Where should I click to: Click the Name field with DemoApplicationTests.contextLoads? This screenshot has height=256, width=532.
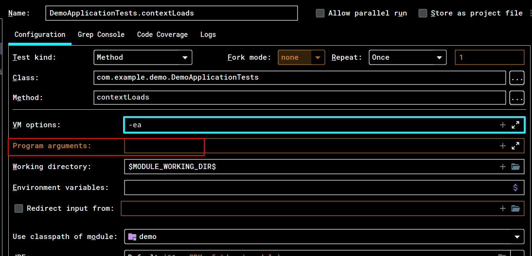171,13
